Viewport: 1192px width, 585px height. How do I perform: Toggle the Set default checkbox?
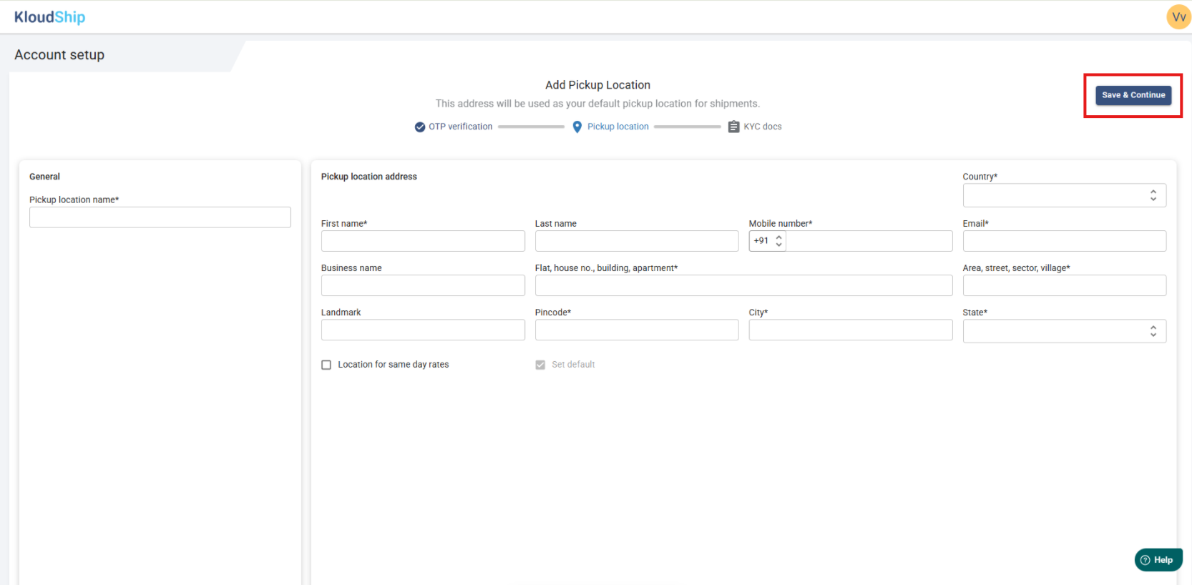tap(540, 365)
